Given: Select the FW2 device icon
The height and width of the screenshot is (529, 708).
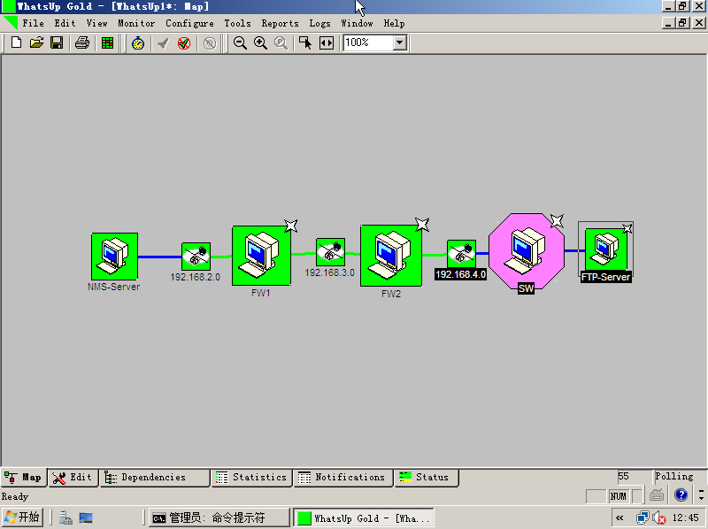Looking at the screenshot, I should (391, 256).
